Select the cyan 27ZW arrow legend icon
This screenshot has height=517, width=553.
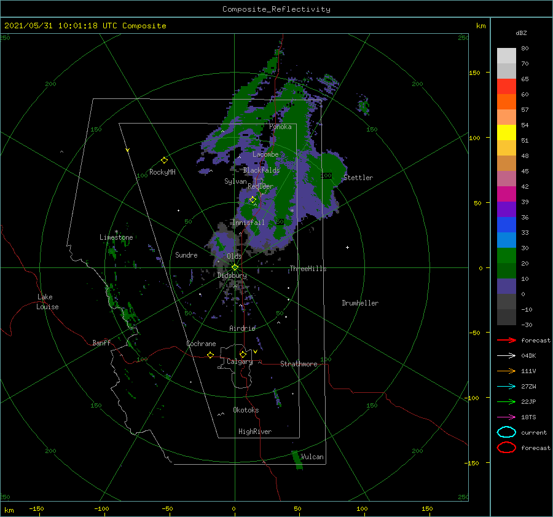[x=506, y=387]
